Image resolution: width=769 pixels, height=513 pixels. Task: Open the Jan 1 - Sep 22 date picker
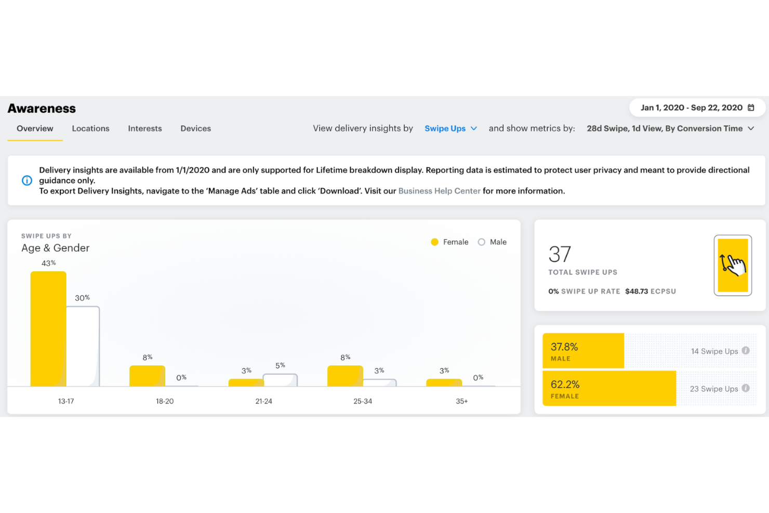click(x=691, y=108)
